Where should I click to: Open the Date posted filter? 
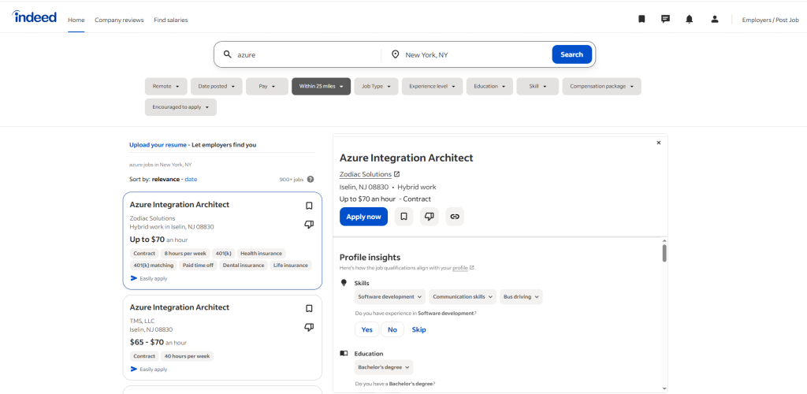tap(216, 87)
